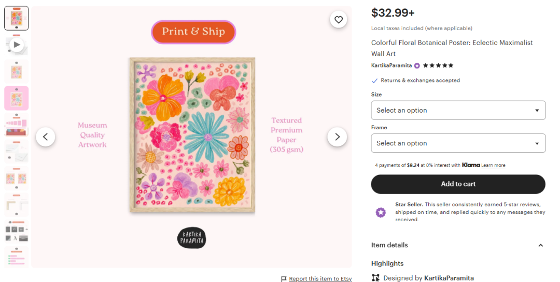The height and width of the screenshot is (282, 560).
Task: Click Report this item to Etsy
Action: [x=320, y=279]
